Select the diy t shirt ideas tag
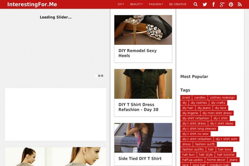249x166 pixels. pyautogui.click(x=222, y=123)
